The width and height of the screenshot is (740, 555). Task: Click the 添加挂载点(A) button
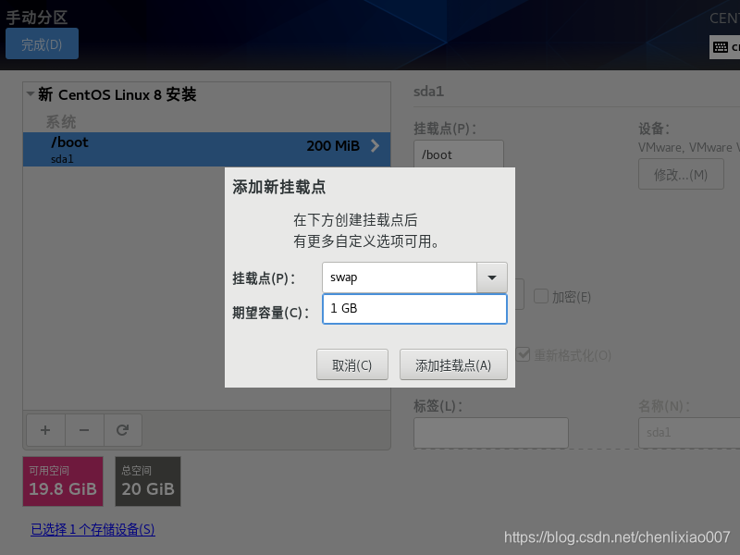(453, 364)
